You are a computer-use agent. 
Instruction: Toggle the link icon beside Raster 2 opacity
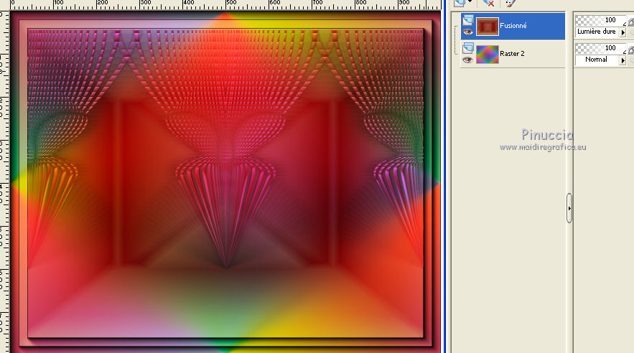[630, 50]
